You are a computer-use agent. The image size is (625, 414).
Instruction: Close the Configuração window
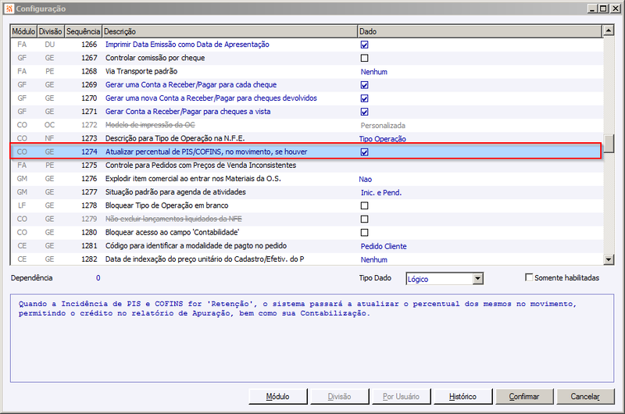coord(616,9)
